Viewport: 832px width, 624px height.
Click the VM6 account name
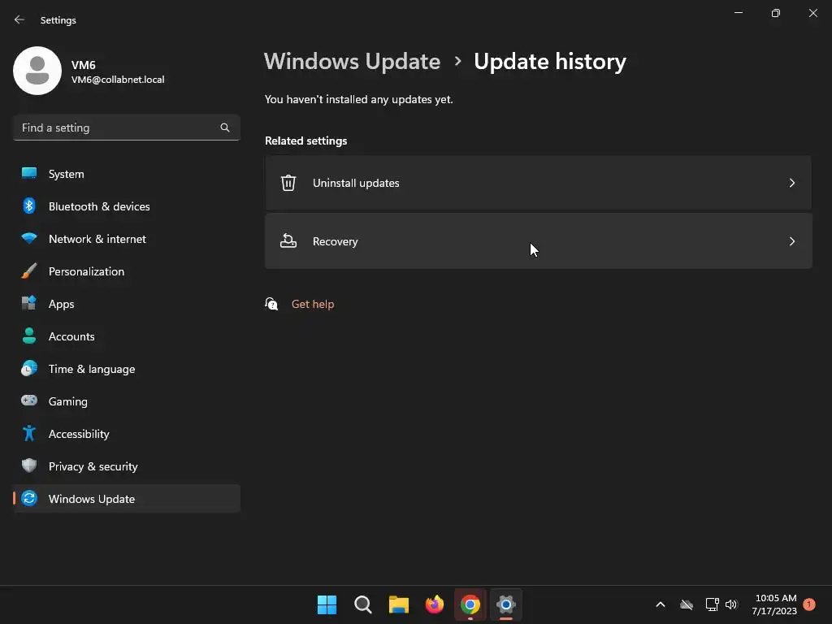pyautogui.click(x=84, y=65)
